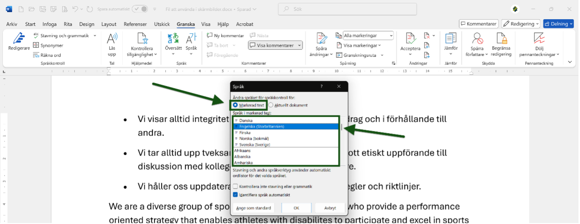Open the Arkiv menu

[12, 24]
